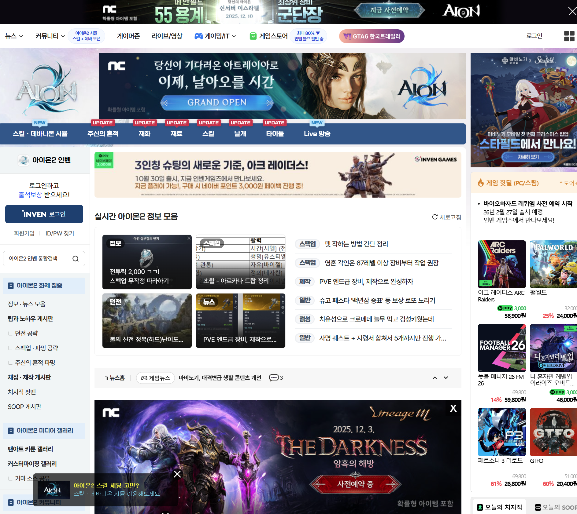Open 팬아트 카툰 갤러리
This screenshot has height=514, width=577.
point(30,449)
